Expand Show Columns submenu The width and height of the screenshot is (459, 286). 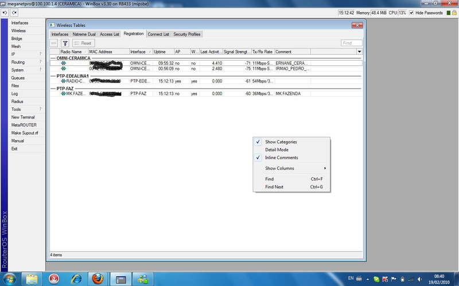[x=291, y=168]
